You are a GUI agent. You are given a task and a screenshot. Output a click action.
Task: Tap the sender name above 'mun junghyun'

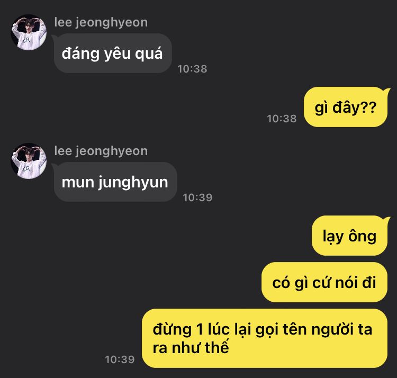coord(101,151)
